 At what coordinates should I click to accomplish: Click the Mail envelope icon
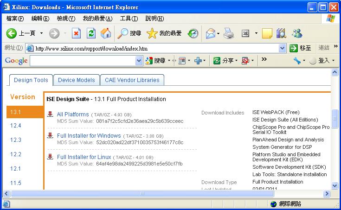(211, 33)
